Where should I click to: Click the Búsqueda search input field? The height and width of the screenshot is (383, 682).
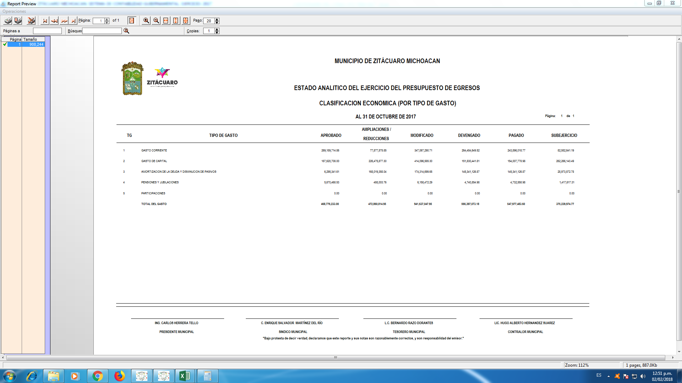click(102, 31)
